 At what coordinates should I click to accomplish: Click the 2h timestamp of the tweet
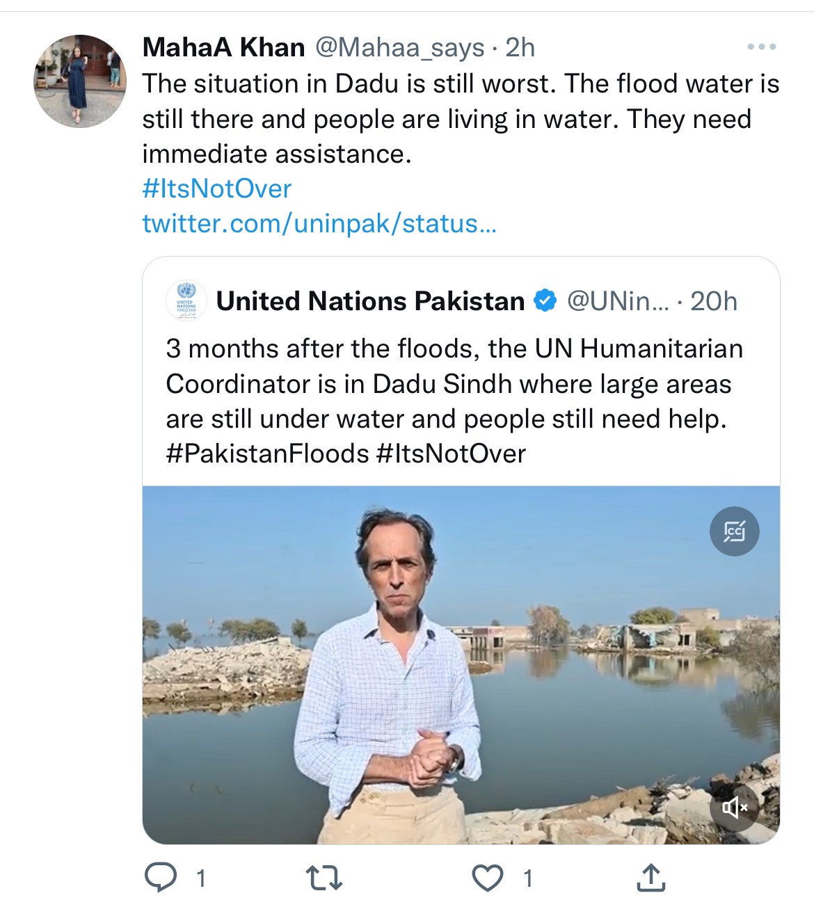tap(520, 47)
